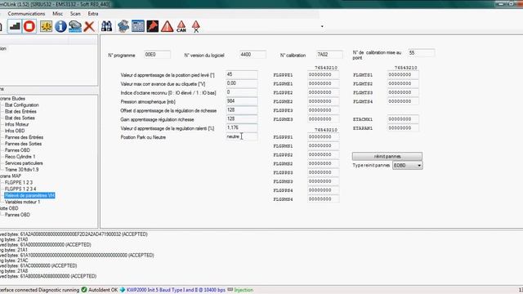Open the Scan menu
This screenshot has height=294, width=523.
(x=75, y=14)
